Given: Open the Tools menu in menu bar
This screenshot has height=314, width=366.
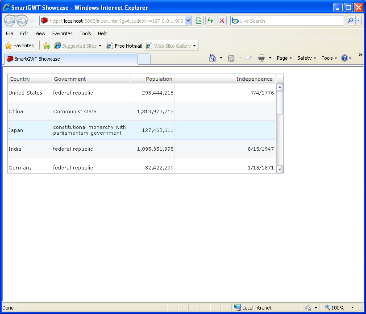Looking at the screenshot, I should pyautogui.click(x=85, y=33).
